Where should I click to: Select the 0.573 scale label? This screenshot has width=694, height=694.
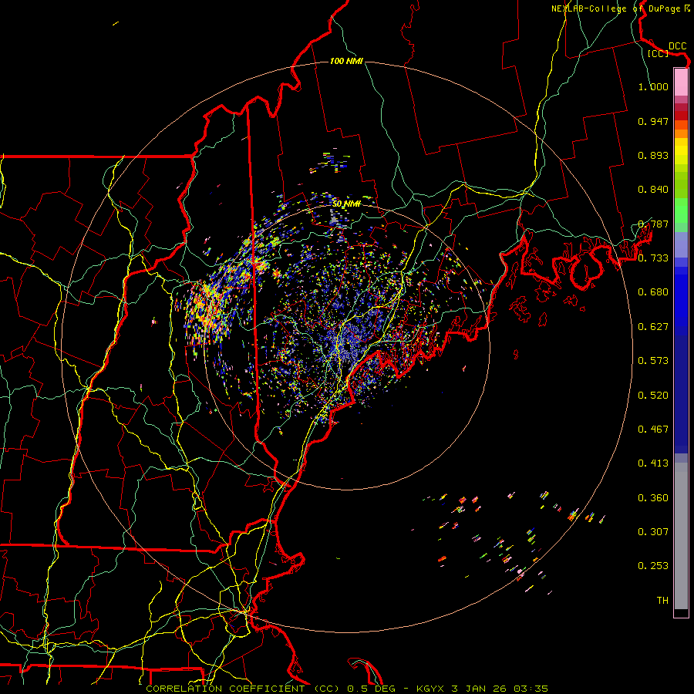point(653,361)
